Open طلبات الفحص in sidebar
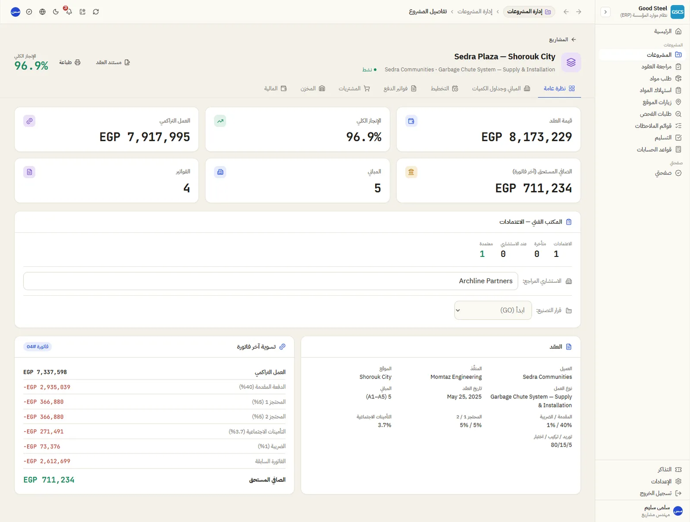 (x=643, y=114)
